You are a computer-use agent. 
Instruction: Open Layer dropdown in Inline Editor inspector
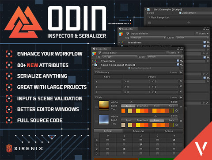165,57
